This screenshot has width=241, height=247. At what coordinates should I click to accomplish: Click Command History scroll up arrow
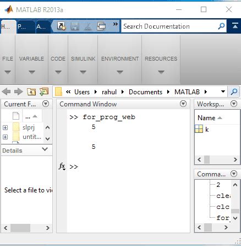[x=235, y=185]
